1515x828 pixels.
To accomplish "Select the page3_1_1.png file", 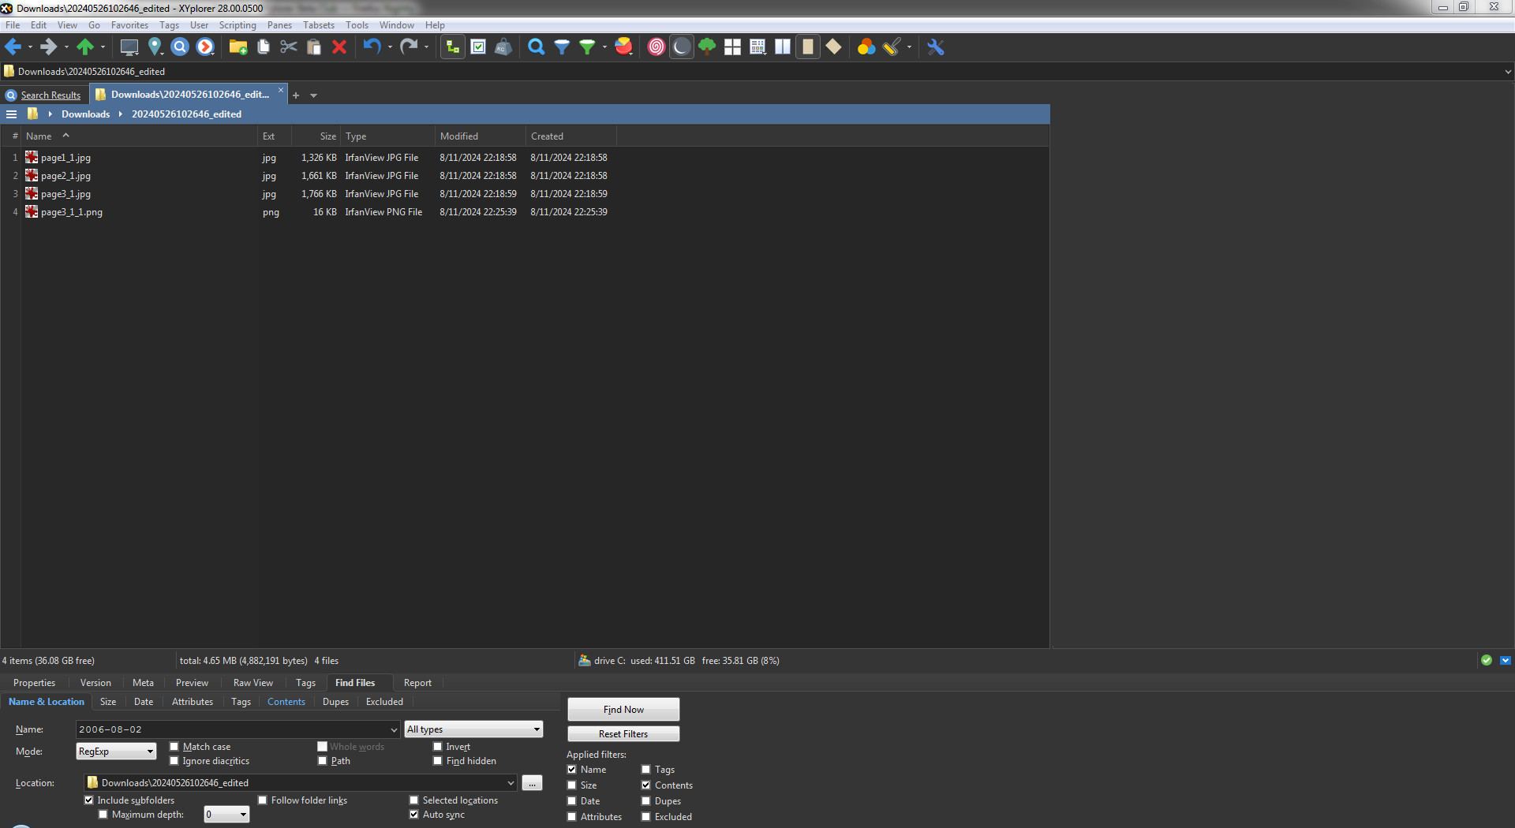I will tap(72, 212).
